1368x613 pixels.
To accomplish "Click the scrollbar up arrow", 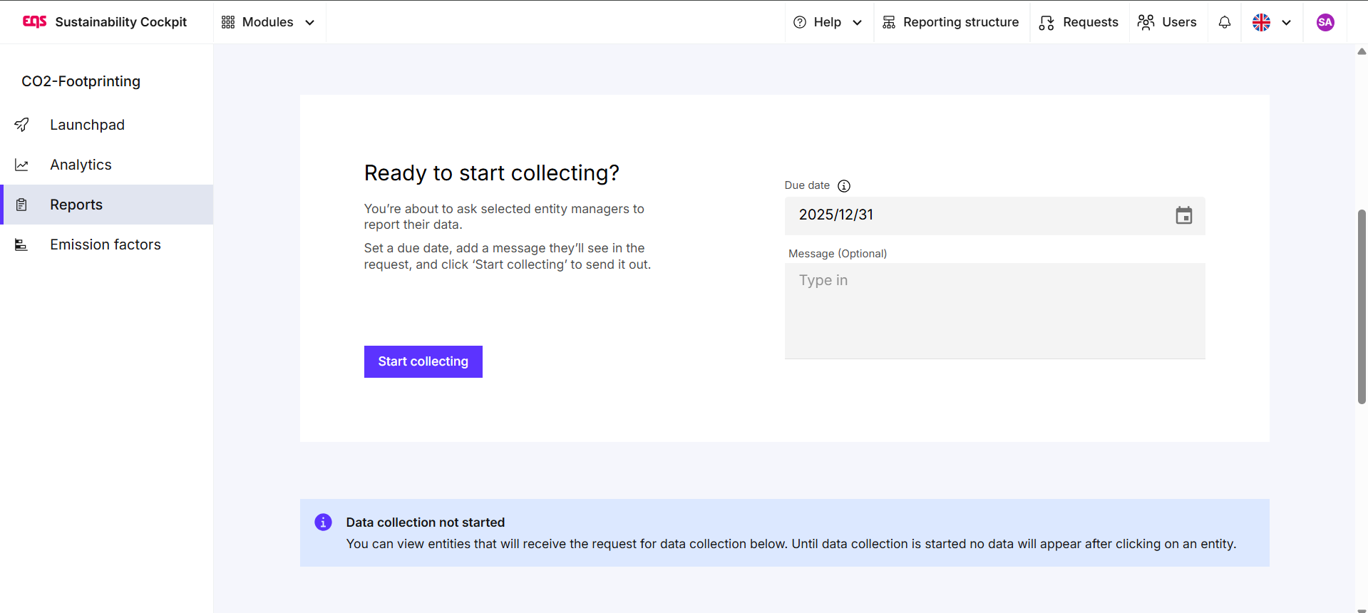I will click(1362, 51).
